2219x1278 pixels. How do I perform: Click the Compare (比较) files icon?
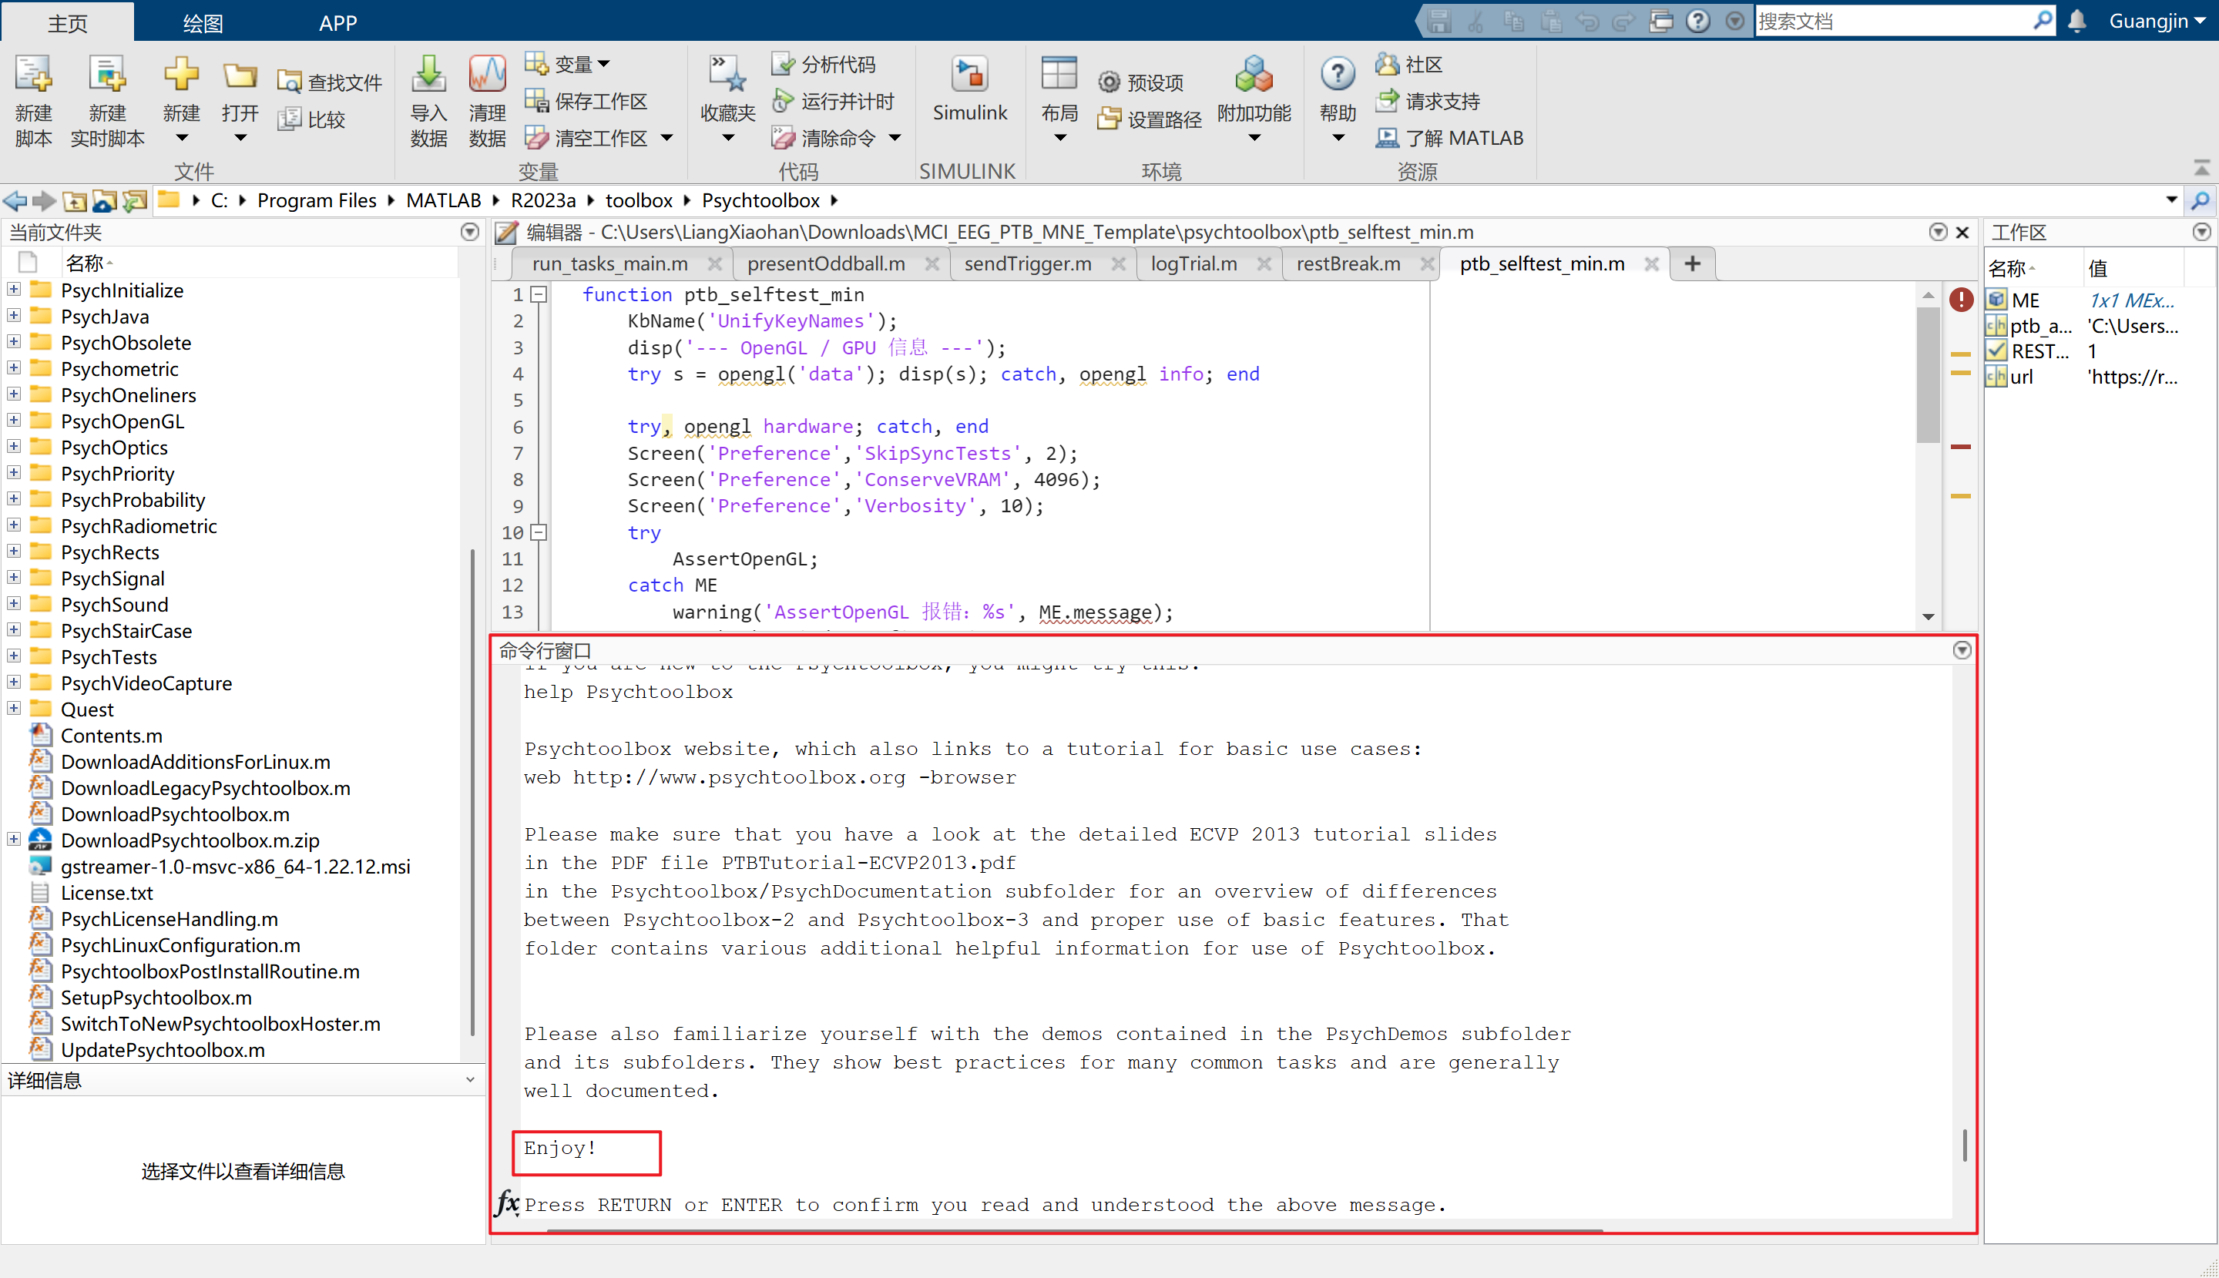pyautogui.click(x=289, y=119)
